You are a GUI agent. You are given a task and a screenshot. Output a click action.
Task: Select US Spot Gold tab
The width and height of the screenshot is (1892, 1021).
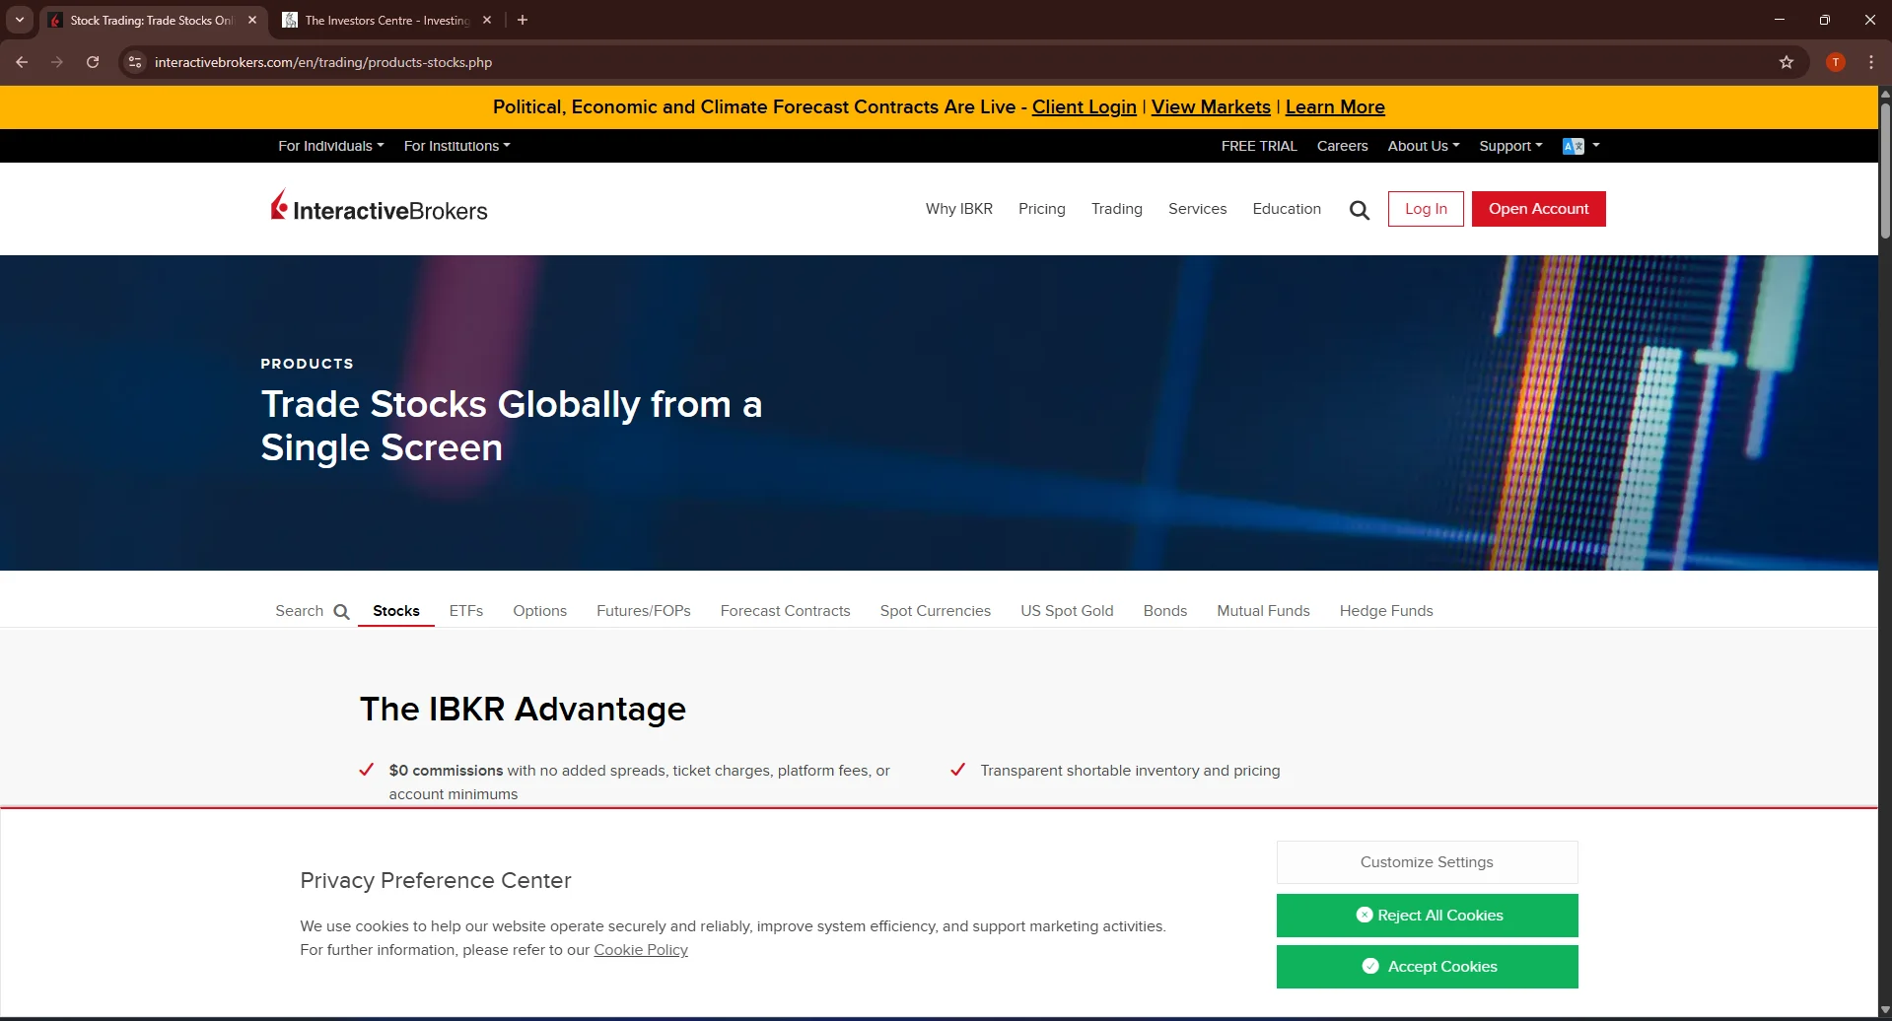(x=1067, y=611)
